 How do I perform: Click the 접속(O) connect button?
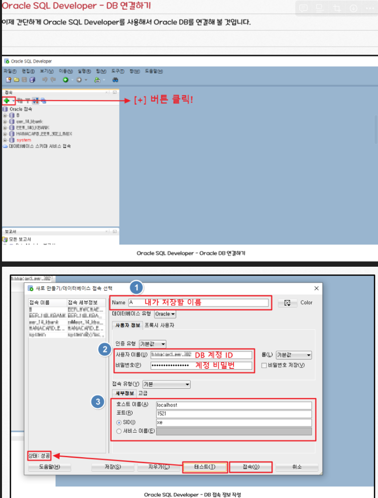click(251, 467)
